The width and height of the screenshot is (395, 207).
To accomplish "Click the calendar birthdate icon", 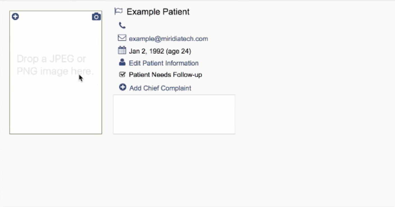I will pos(122,50).
